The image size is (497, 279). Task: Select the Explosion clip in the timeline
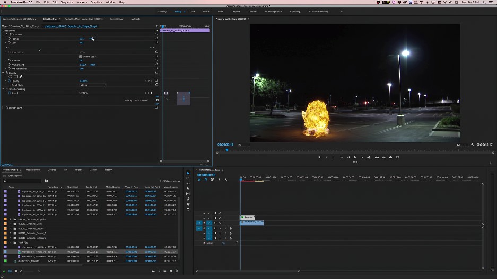(247, 217)
